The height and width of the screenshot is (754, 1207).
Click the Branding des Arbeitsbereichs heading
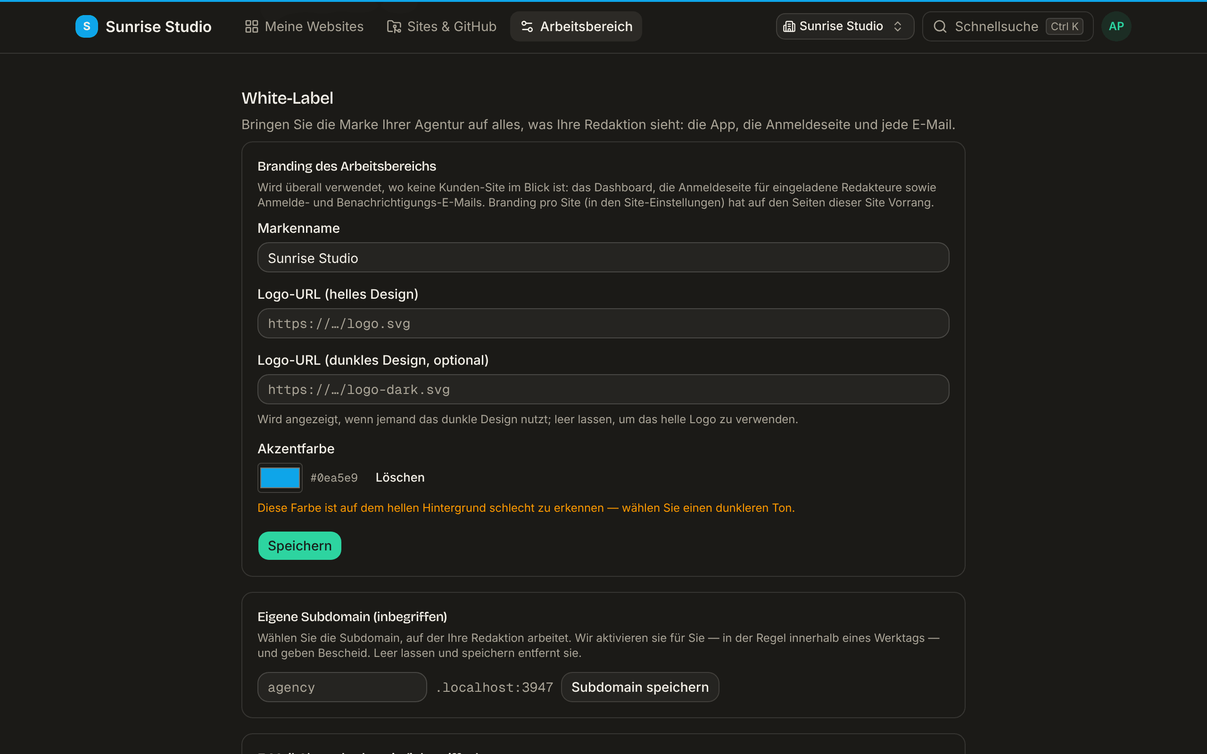pos(347,166)
